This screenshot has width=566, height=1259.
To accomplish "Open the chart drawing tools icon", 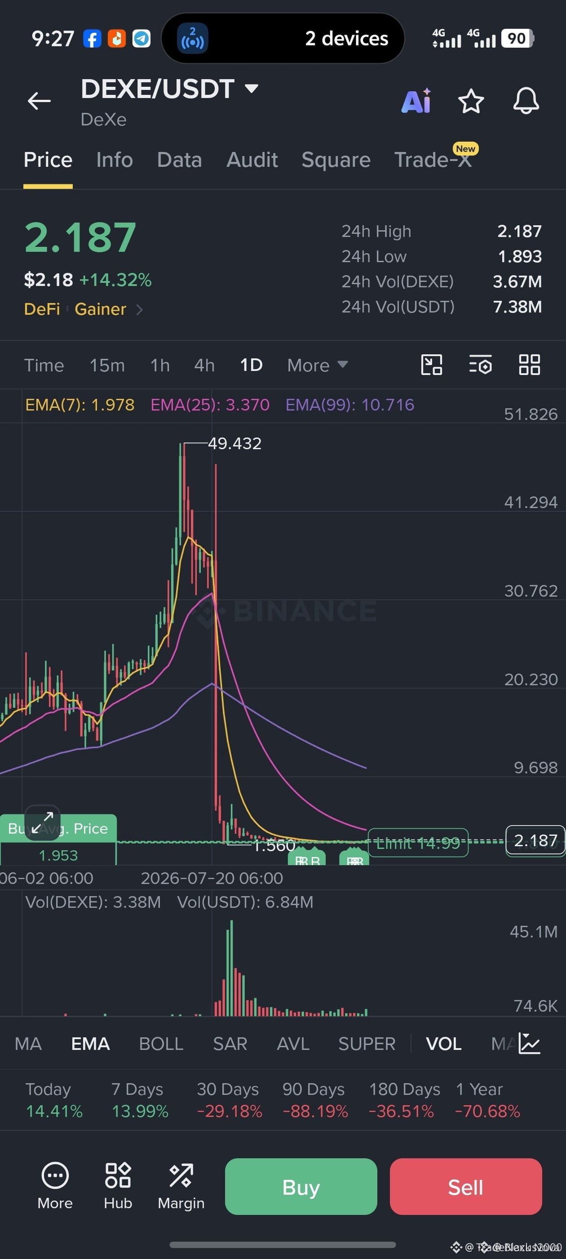I will pos(432,365).
